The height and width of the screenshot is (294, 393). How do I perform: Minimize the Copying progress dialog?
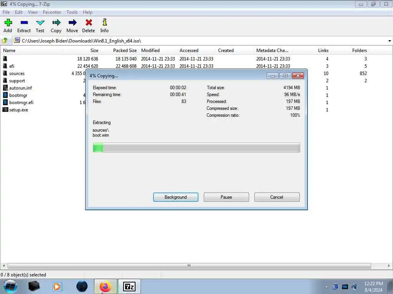click(x=273, y=75)
